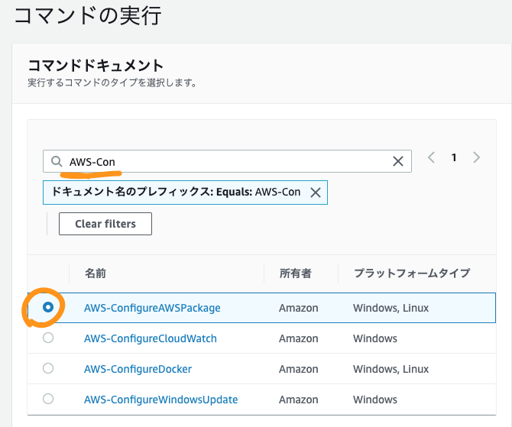Remove the document name prefix filter chip
The height and width of the screenshot is (427, 512).
(316, 192)
